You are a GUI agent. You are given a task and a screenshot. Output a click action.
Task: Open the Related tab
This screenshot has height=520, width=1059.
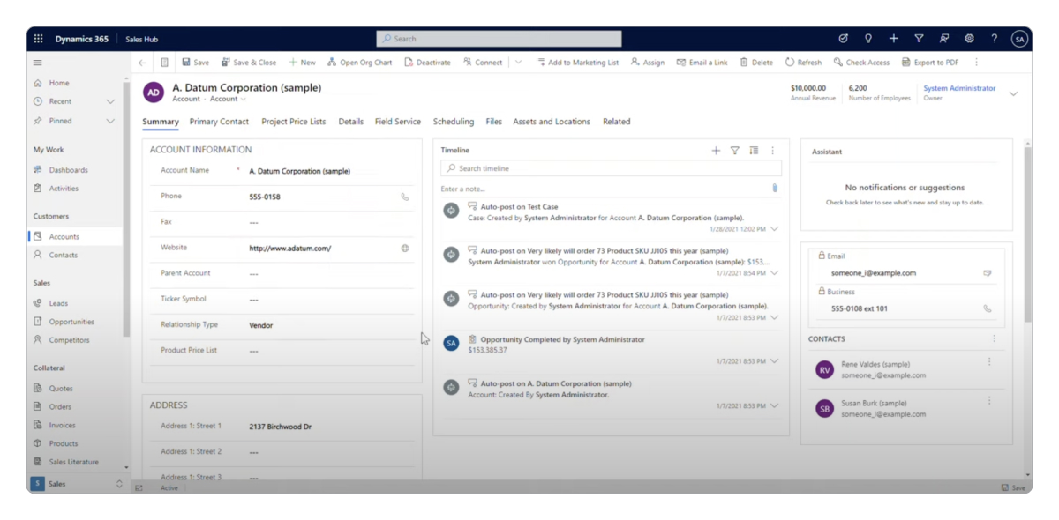(617, 122)
